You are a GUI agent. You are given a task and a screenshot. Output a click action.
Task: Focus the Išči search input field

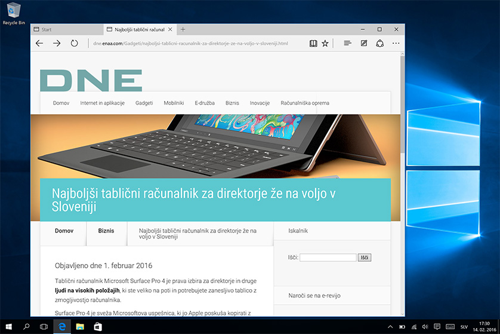coord(328,258)
